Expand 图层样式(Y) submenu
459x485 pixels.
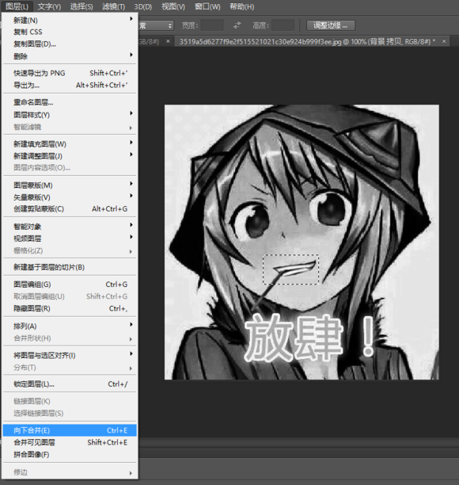[x=70, y=115]
